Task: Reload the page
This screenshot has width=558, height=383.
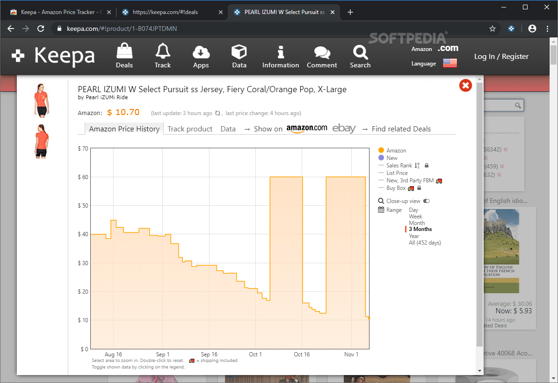Action: 41,29
